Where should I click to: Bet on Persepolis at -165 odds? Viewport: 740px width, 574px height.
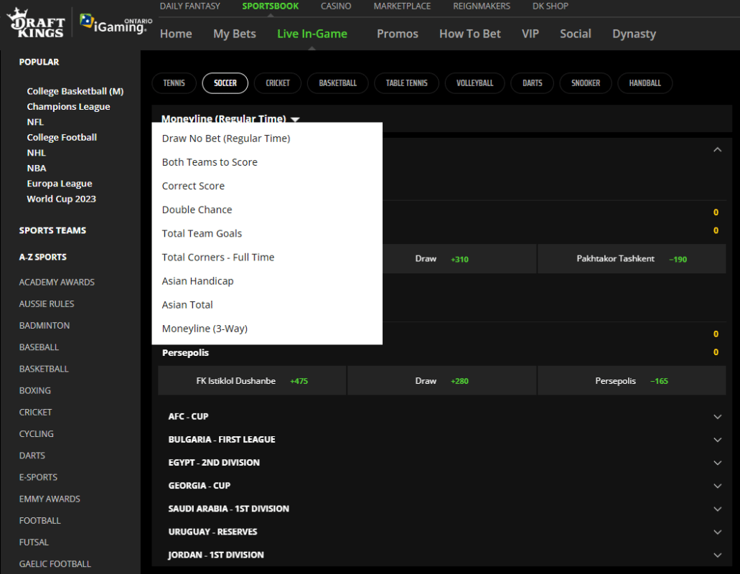click(632, 381)
